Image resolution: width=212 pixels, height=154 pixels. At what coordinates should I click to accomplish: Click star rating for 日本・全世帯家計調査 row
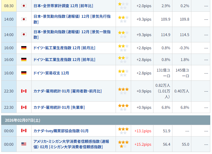click(123, 6)
